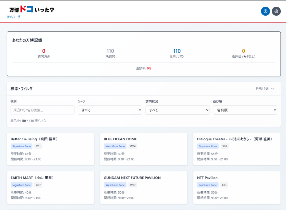
Task: Click the 匿名ユーザー link
Action: [15, 17]
